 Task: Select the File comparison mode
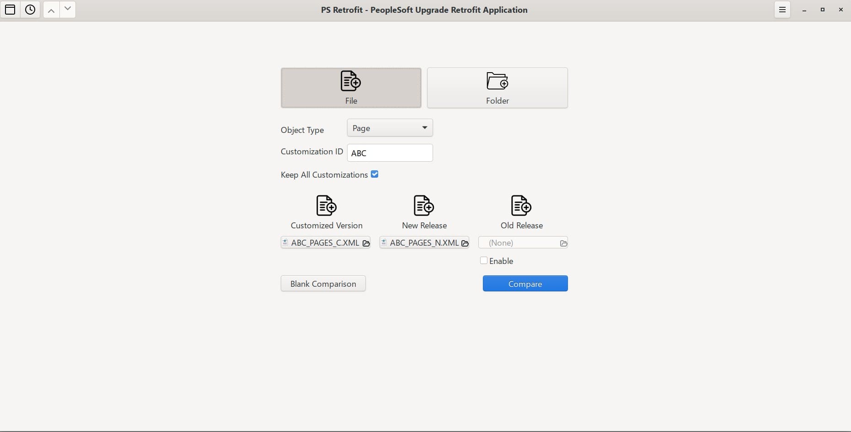[351, 88]
